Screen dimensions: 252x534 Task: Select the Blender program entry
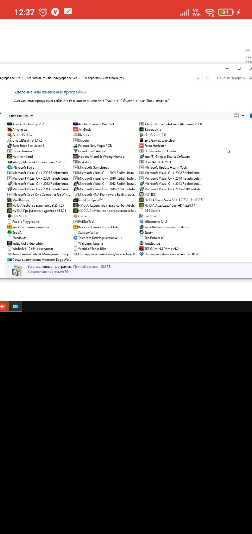pyautogui.click(x=81, y=135)
